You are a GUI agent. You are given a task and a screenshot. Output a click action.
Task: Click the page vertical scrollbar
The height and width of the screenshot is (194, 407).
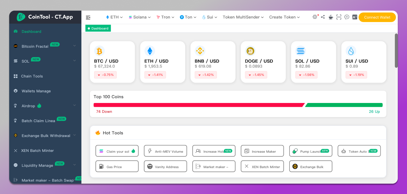(396, 51)
